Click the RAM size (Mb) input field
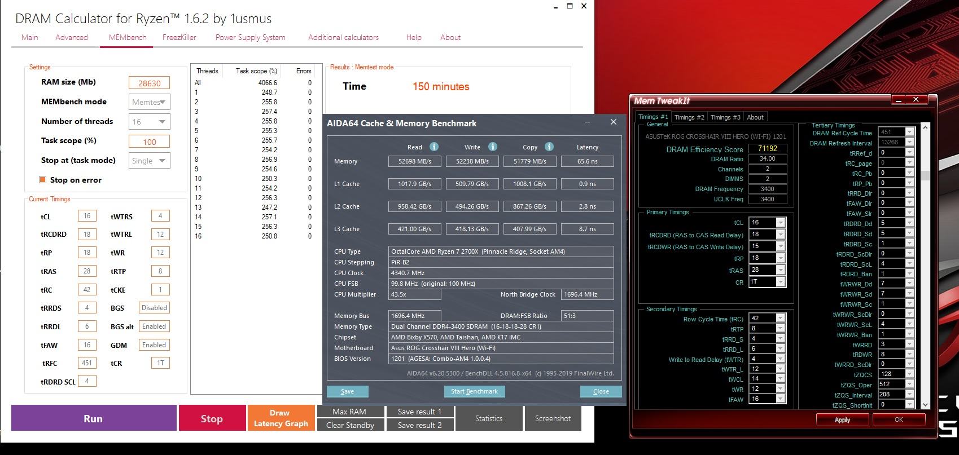The width and height of the screenshot is (959, 455). pos(150,83)
